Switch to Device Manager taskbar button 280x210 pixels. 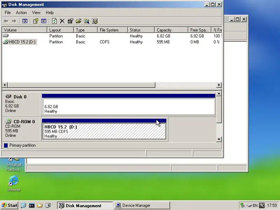(x=142, y=205)
